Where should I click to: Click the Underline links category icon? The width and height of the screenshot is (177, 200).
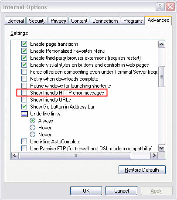pos(24,114)
